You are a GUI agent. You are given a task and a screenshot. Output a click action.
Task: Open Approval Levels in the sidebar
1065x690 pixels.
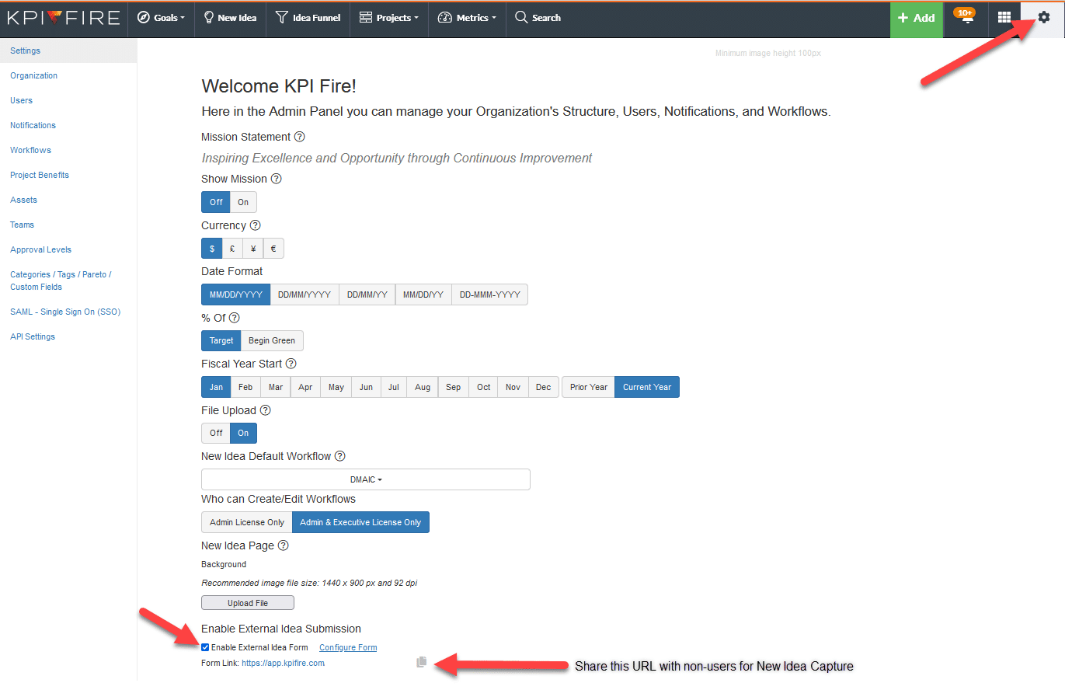(41, 249)
